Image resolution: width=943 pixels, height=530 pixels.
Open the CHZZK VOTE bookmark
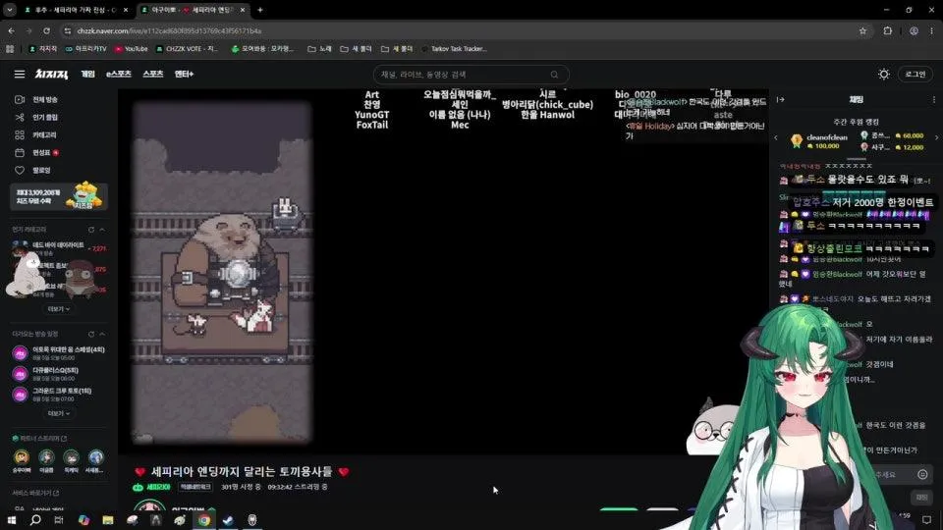click(x=187, y=49)
